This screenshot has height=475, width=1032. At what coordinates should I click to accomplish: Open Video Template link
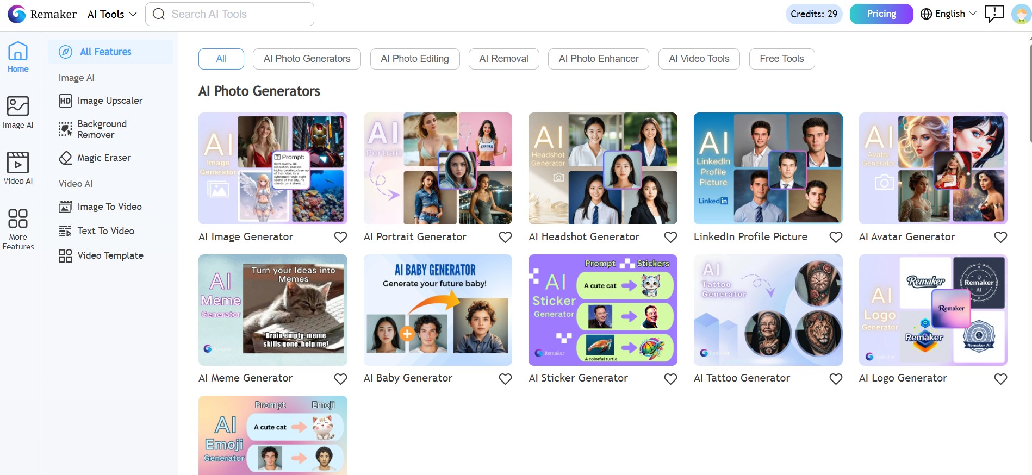[110, 255]
